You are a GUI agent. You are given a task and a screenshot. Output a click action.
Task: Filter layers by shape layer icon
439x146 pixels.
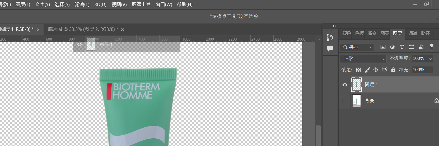[x=412, y=47]
